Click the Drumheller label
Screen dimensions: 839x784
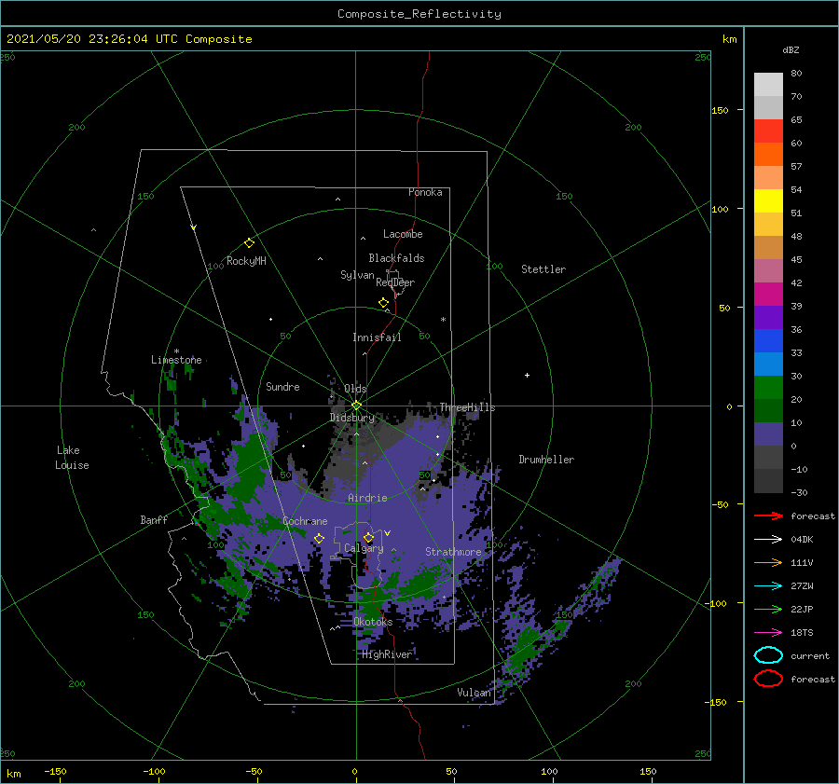click(546, 460)
